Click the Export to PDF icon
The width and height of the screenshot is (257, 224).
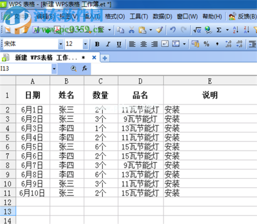click(x=57, y=30)
